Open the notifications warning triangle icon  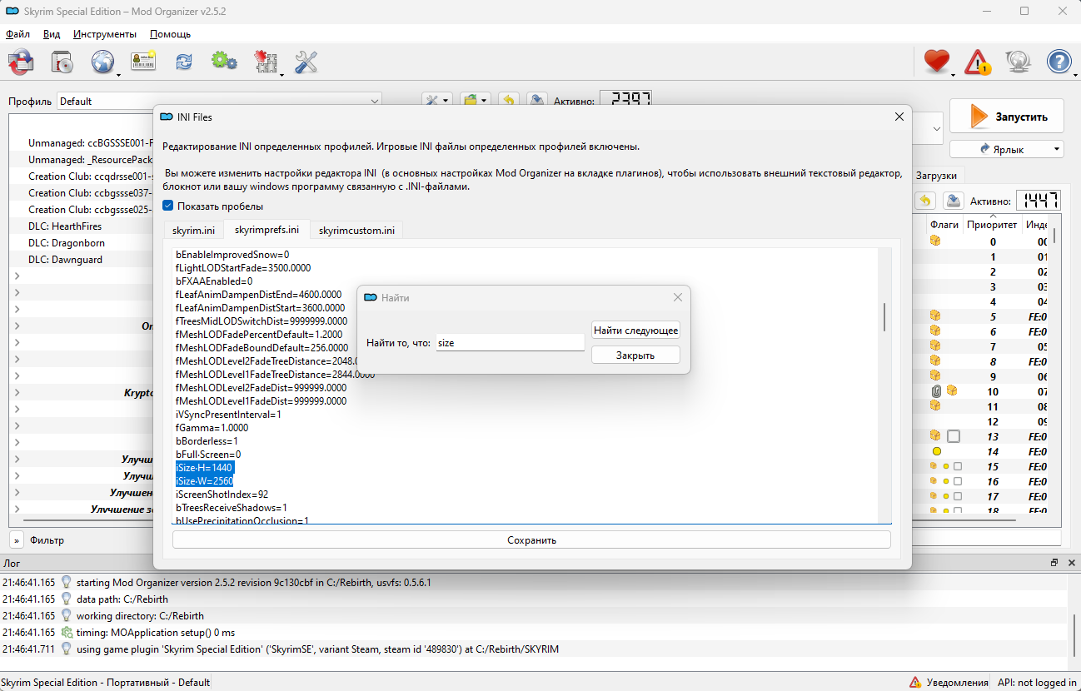pyautogui.click(x=978, y=62)
